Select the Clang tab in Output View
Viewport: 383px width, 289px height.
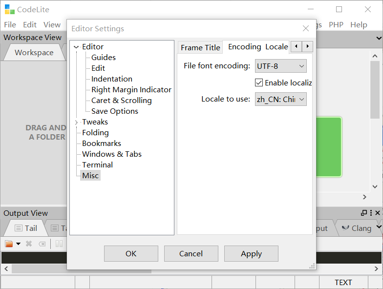point(357,228)
